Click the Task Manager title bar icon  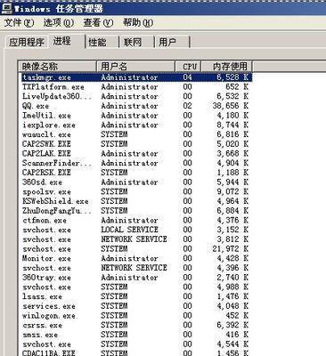click(x=6, y=8)
